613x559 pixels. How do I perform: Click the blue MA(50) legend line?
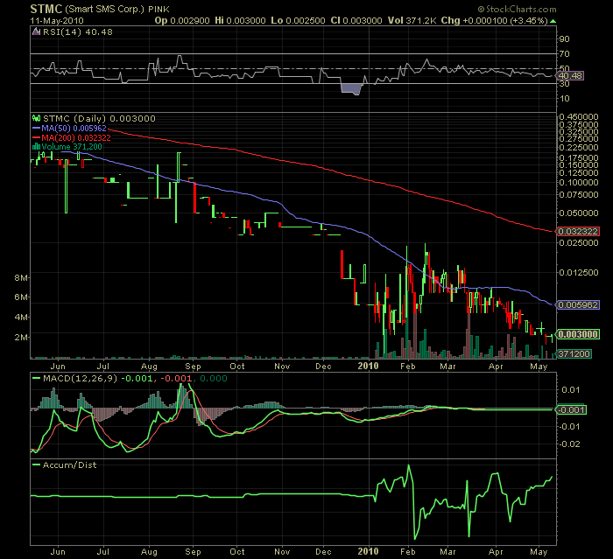click(x=36, y=128)
